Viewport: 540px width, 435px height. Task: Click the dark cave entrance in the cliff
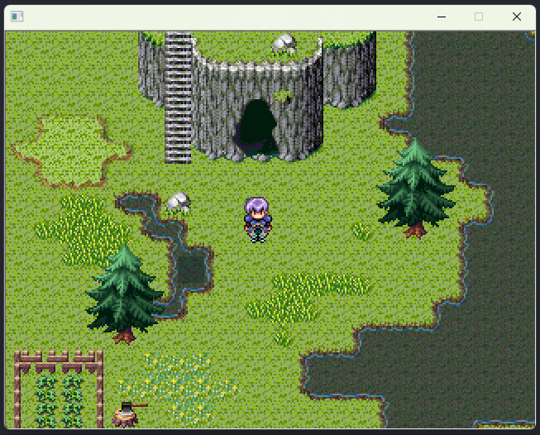256,127
